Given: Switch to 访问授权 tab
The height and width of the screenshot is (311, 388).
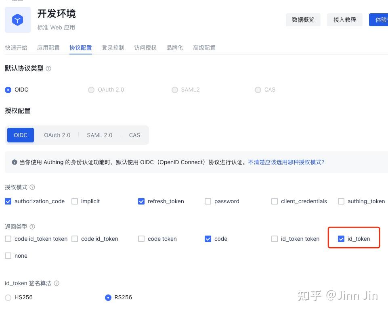Looking at the screenshot, I should (x=145, y=48).
